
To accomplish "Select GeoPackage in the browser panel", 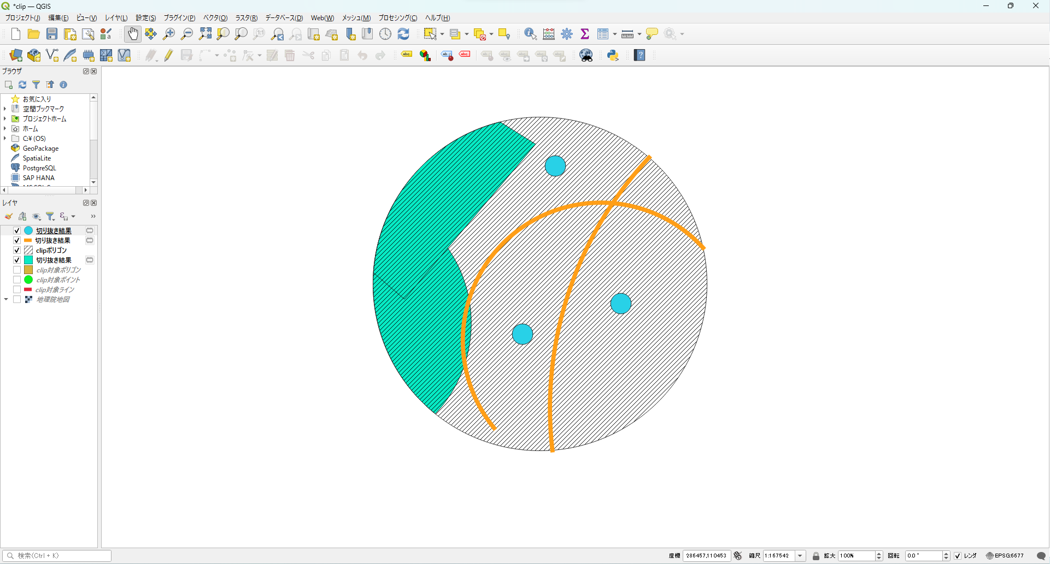I will tap(40, 149).
